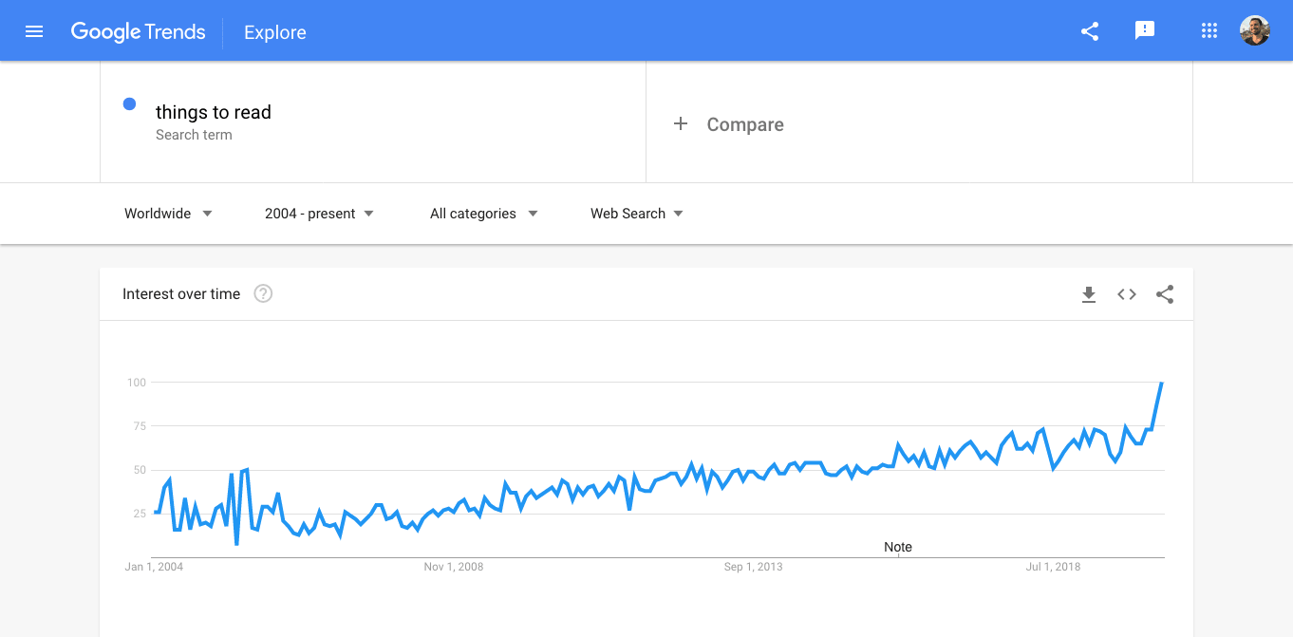
Task: Open the user account avatar
Action: click(1254, 31)
